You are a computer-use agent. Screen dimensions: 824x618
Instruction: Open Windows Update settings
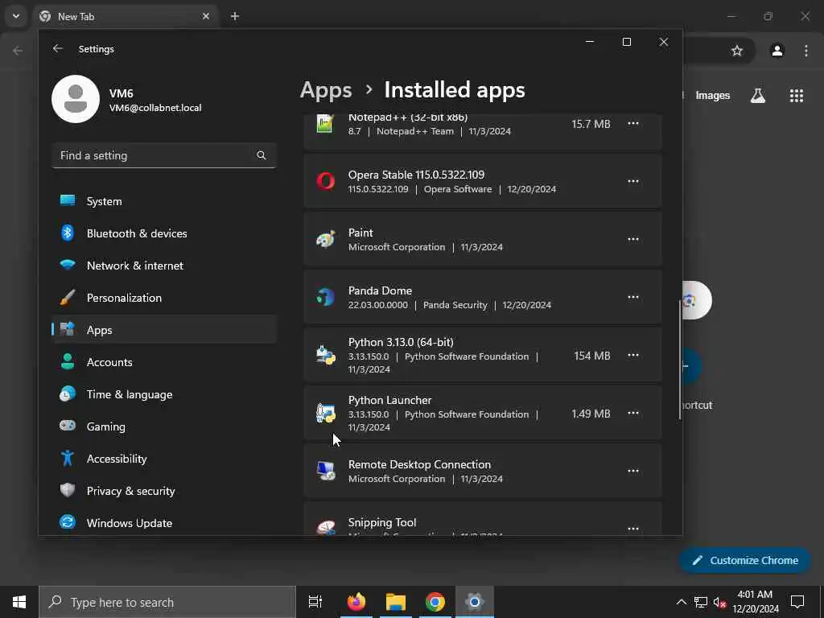[164, 523]
